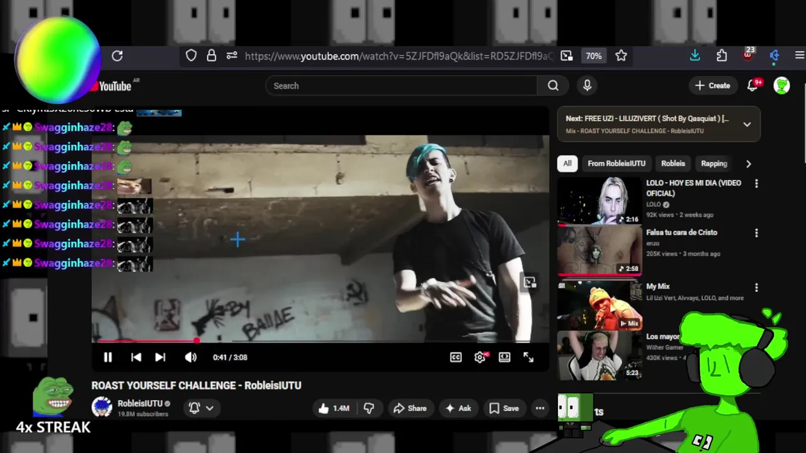Open the 70% zoom level indicator

(594, 56)
